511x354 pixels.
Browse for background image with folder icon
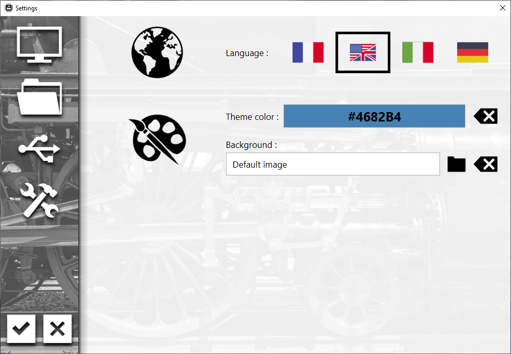[456, 164]
